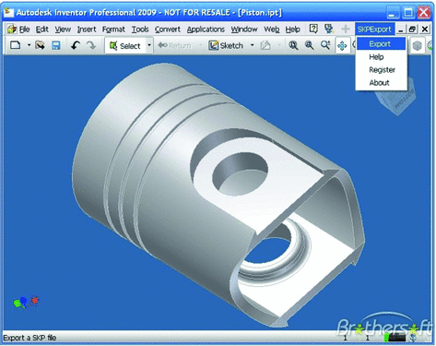Save the part with the floppy icon
Screen dimensions: 436x346
(55, 45)
